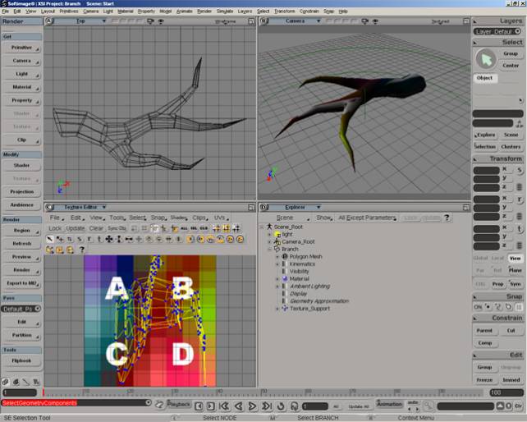Image resolution: width=527 pixels, height=422 pixels.
Task: Toggle Snap ON button
Action: click(479, 306)
